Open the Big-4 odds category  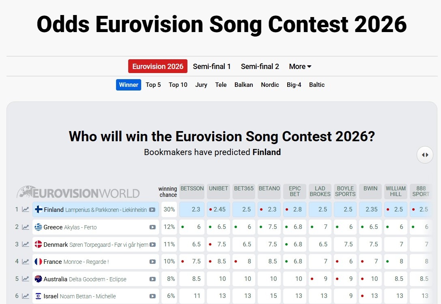point(294,85)
